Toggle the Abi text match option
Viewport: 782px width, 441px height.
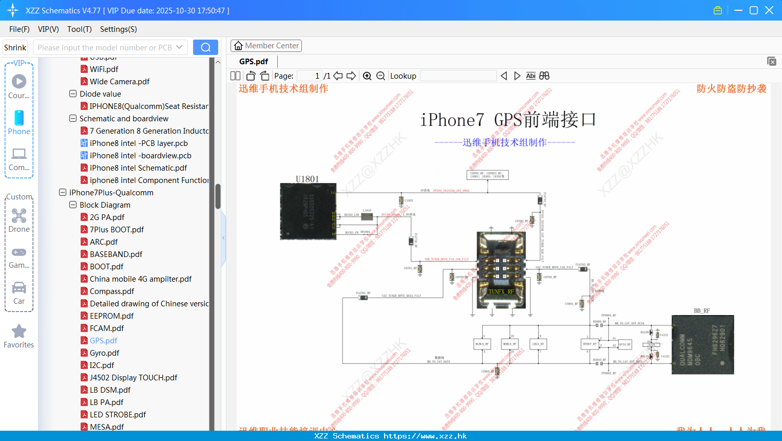tap(531, 76)
